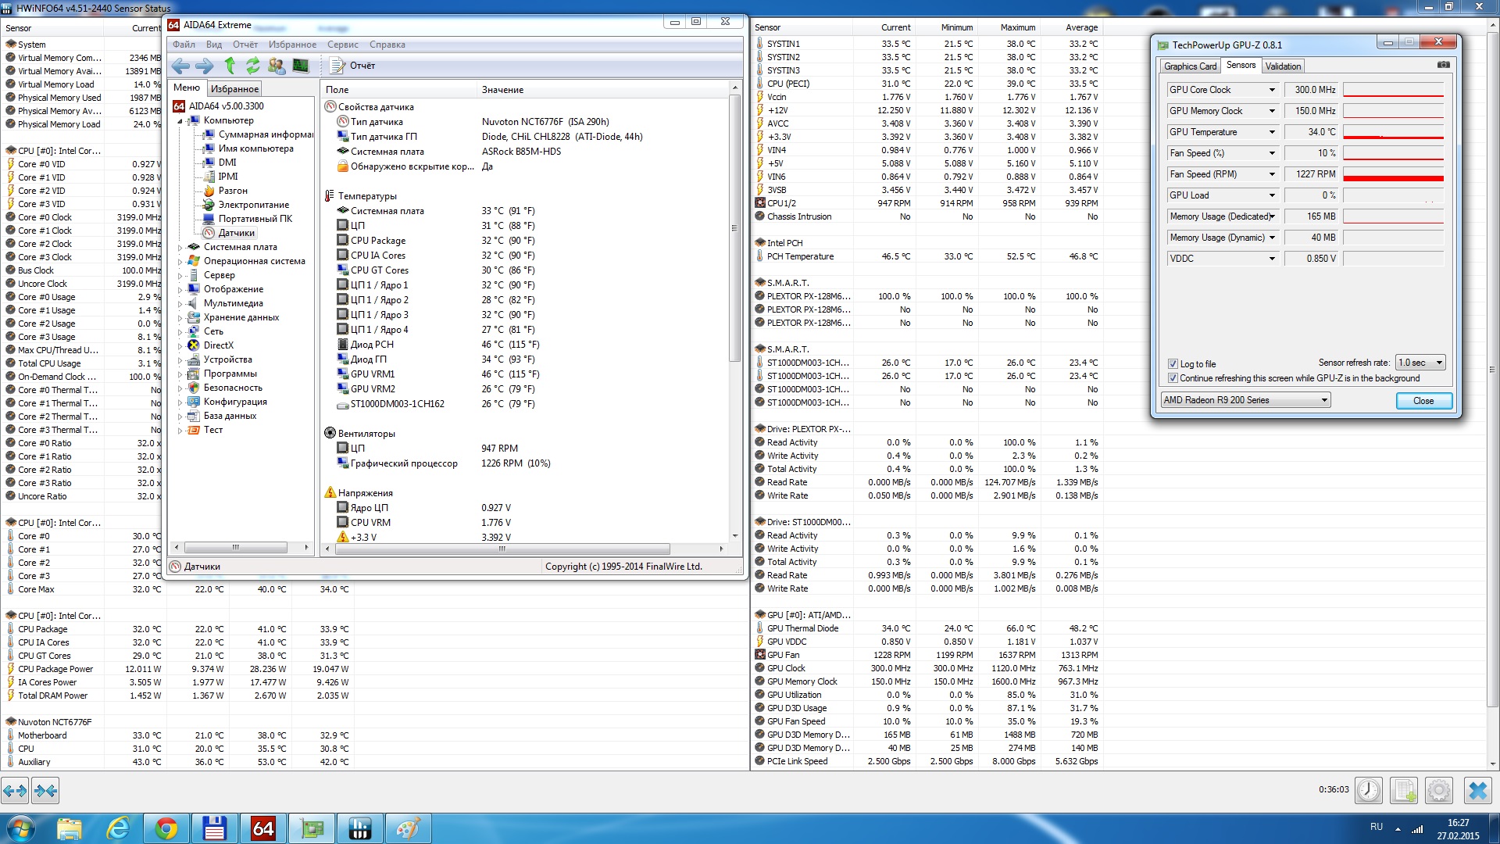Click the AIDA64 taskbar icon
The image size is (1500, 844).
coord(262,828)
